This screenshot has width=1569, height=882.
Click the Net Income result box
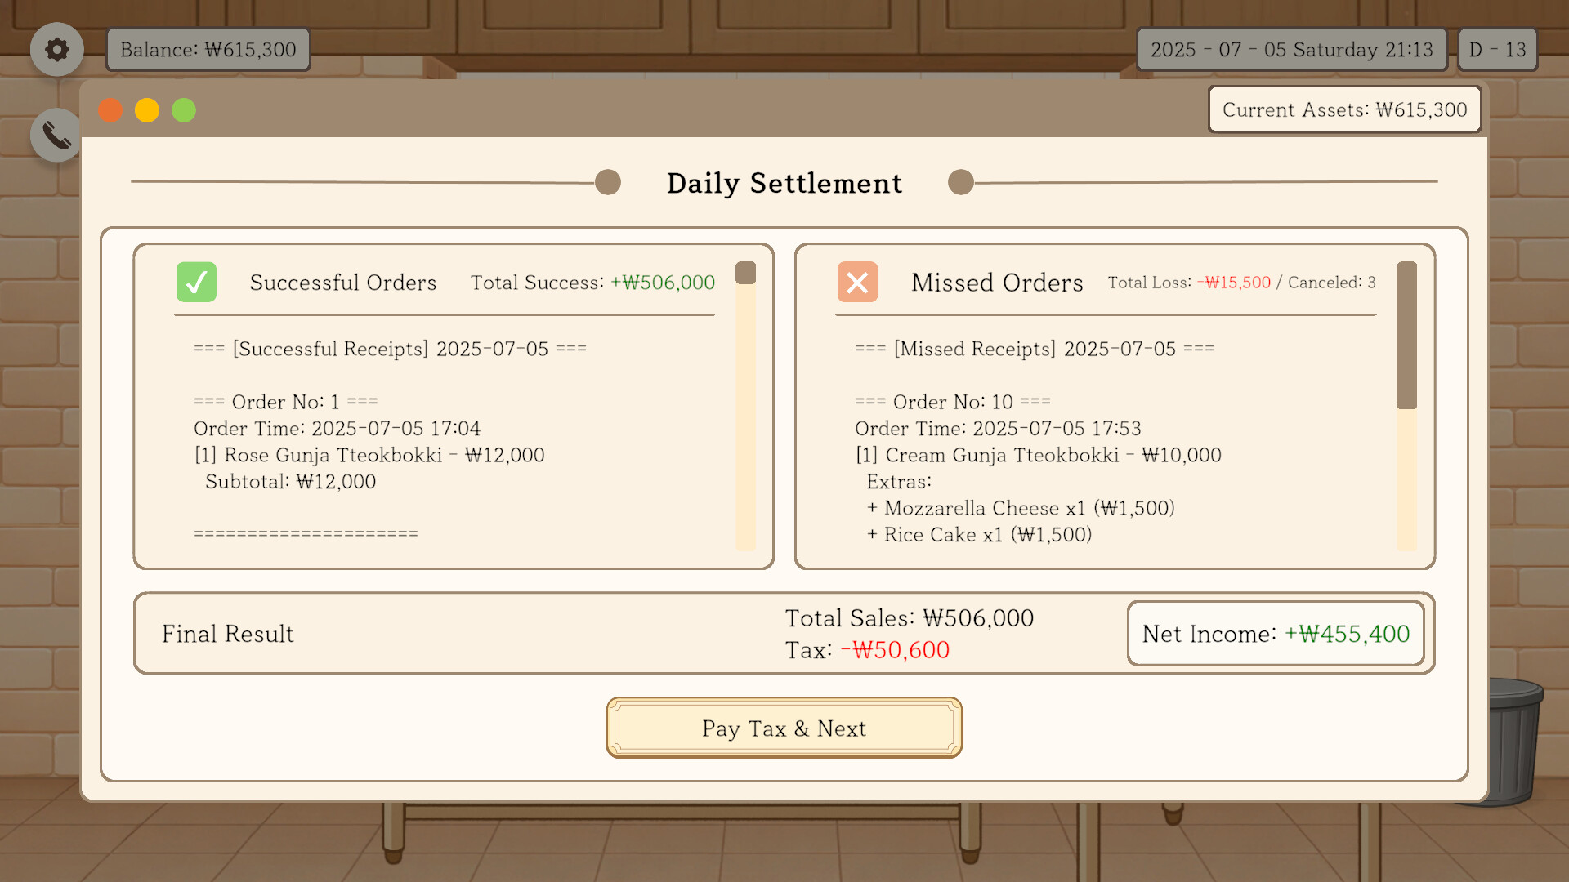(x=1276, y=634)
